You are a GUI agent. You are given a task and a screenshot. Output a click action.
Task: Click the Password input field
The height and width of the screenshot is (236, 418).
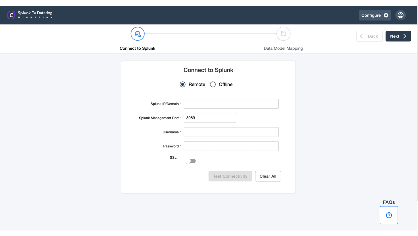[x=231, y=146]
